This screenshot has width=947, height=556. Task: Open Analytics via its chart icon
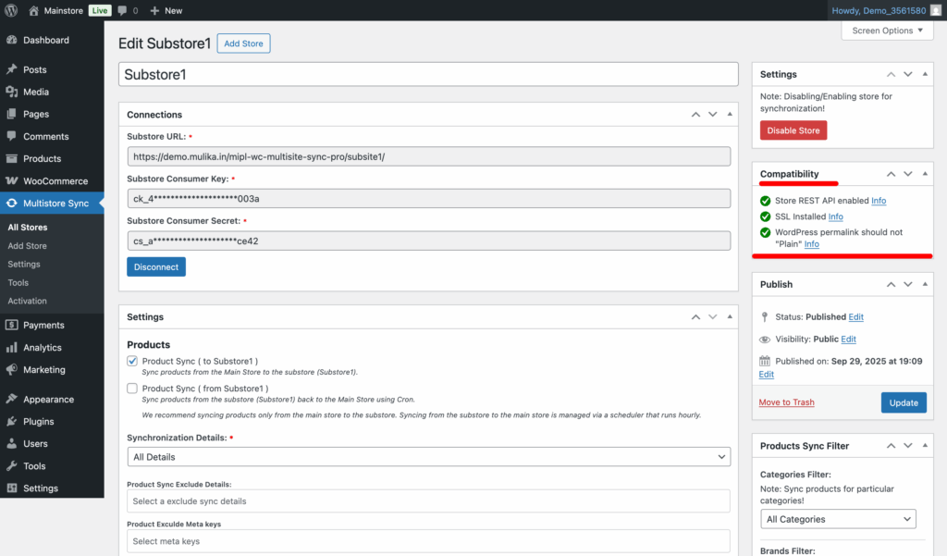point(11,348)
